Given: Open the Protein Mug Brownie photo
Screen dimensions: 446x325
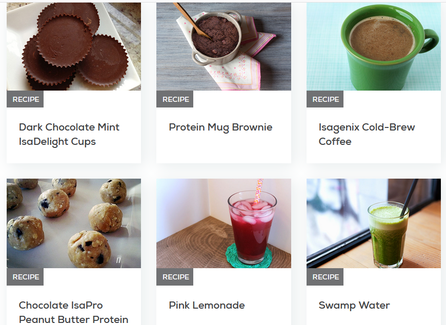Looking at the screenshot, I should (224, 47).
